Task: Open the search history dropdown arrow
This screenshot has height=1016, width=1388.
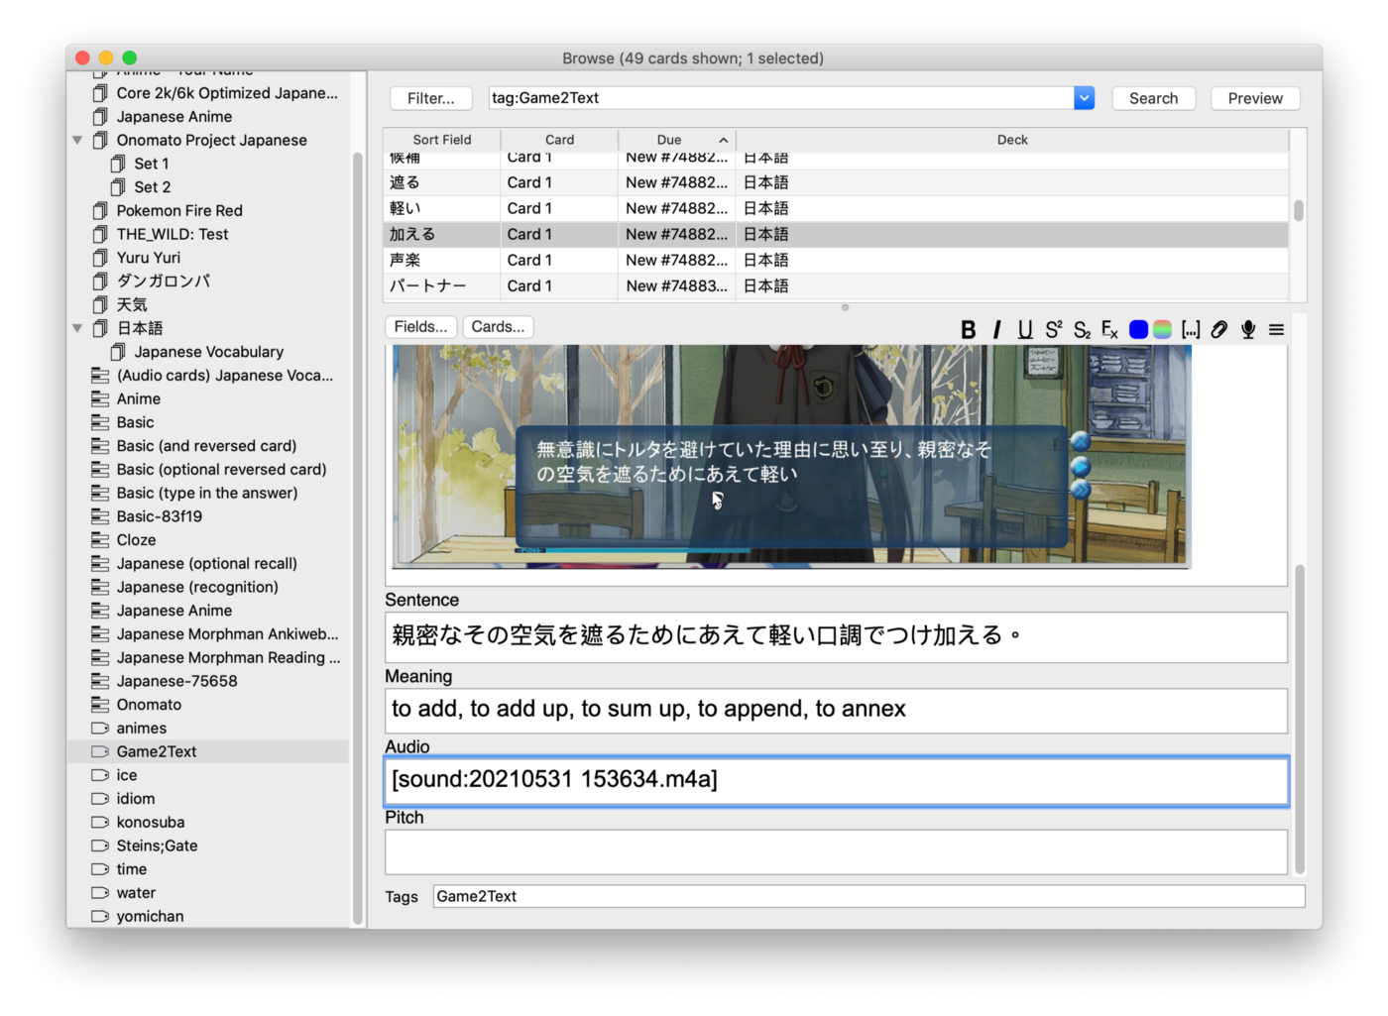Action: pyautogui.click(x=1085, y=98)
